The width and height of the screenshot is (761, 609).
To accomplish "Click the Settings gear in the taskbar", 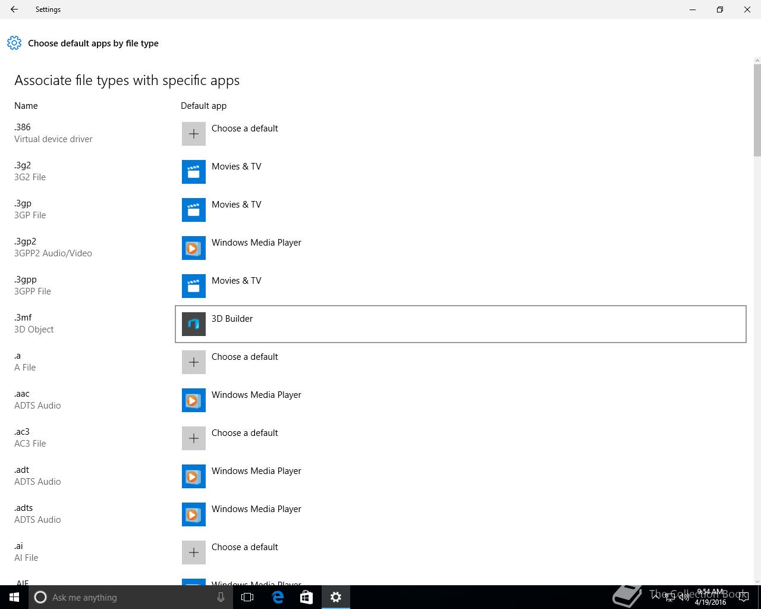I will (x=336, y=597).
